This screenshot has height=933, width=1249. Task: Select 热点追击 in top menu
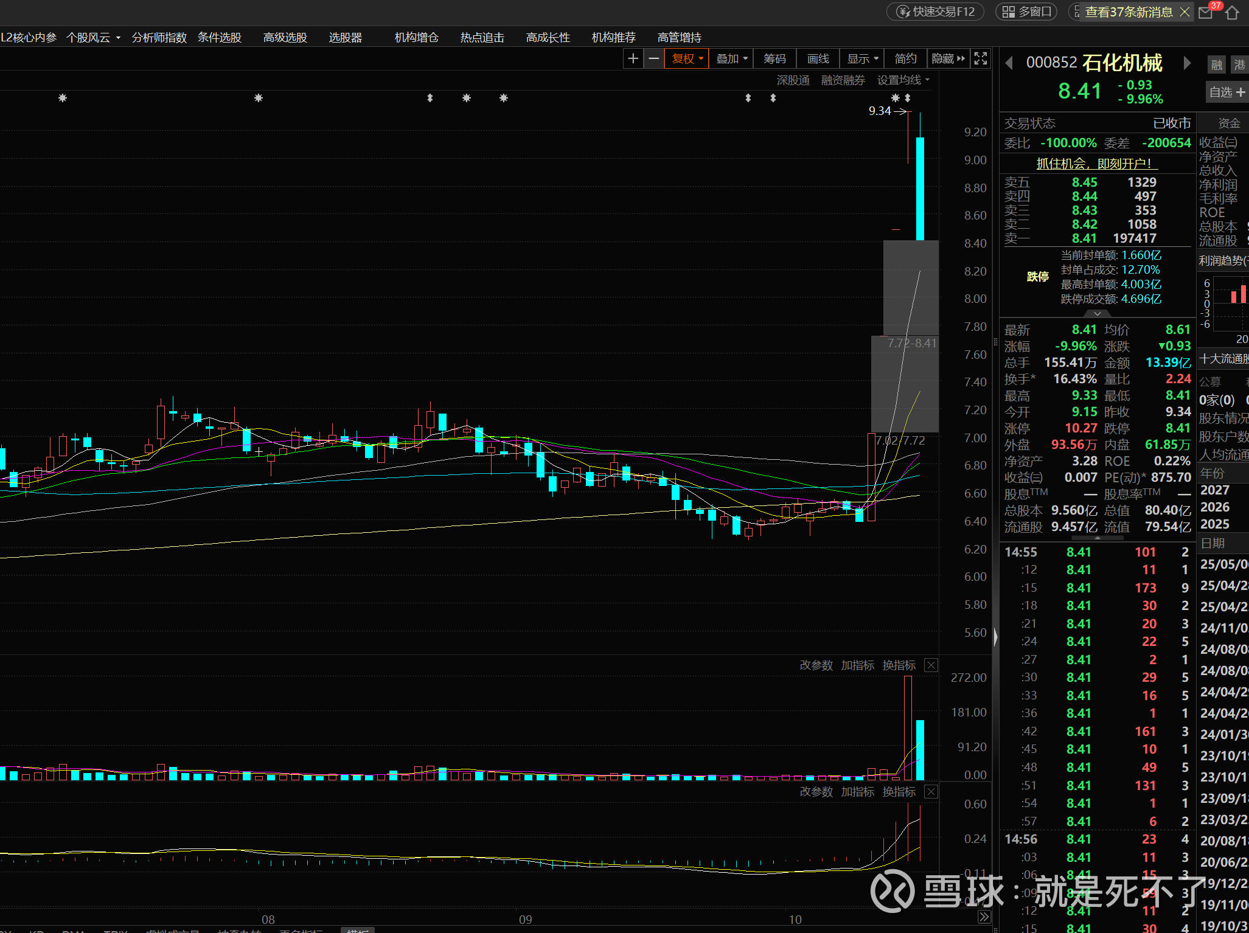(482, 38)
